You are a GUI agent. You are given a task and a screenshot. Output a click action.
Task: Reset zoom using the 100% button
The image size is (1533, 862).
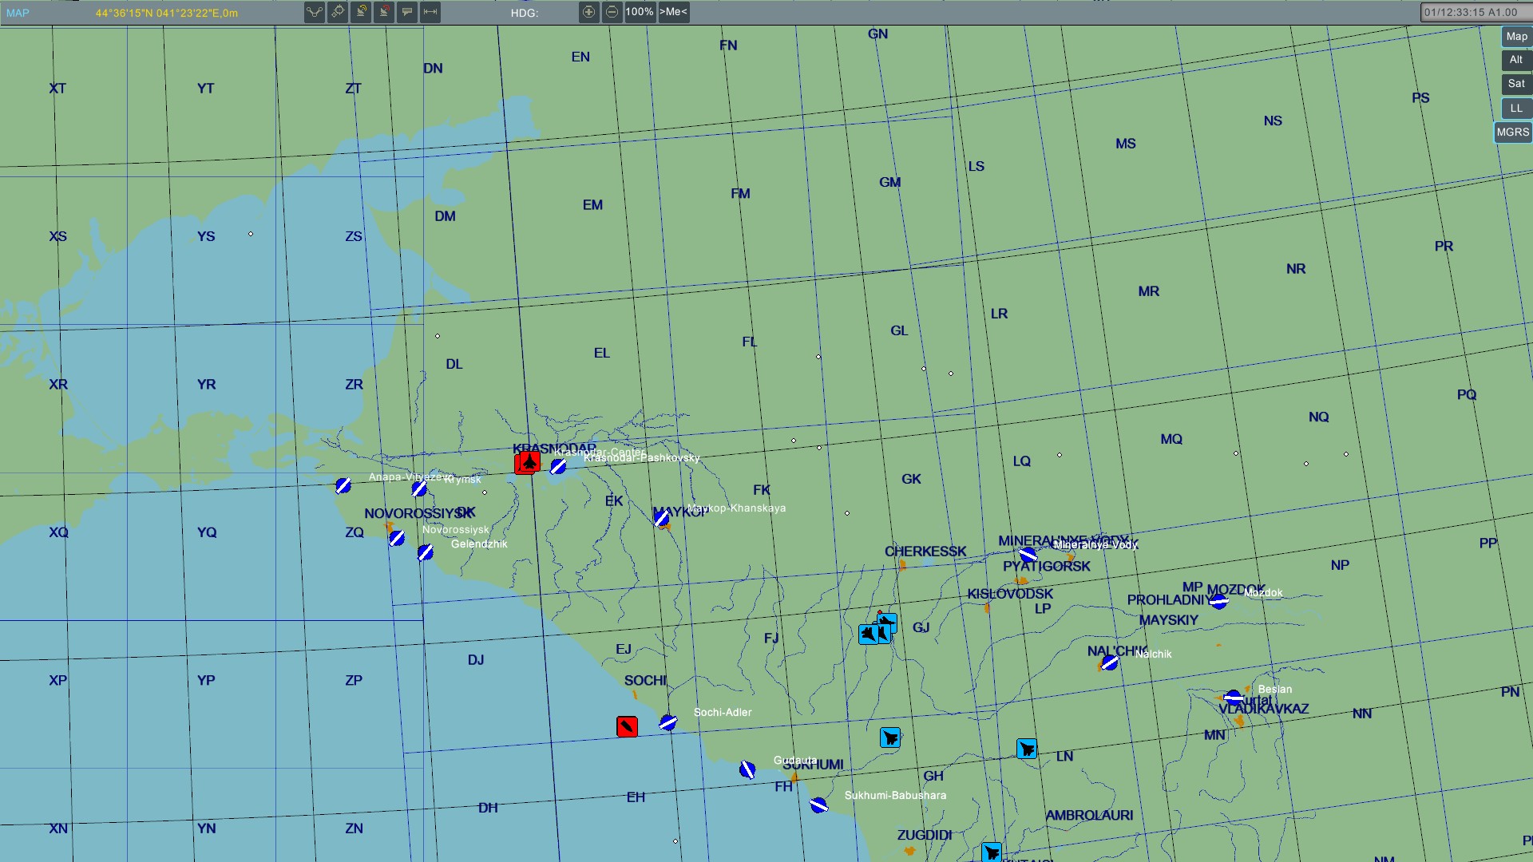coord(640,12)
